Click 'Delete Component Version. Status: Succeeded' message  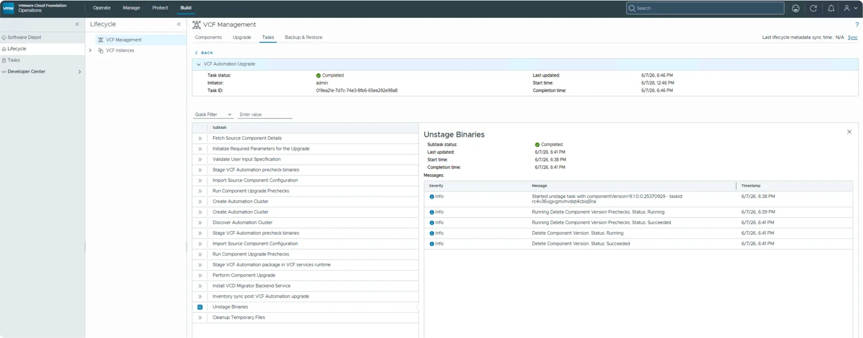[x=581, y=244]
